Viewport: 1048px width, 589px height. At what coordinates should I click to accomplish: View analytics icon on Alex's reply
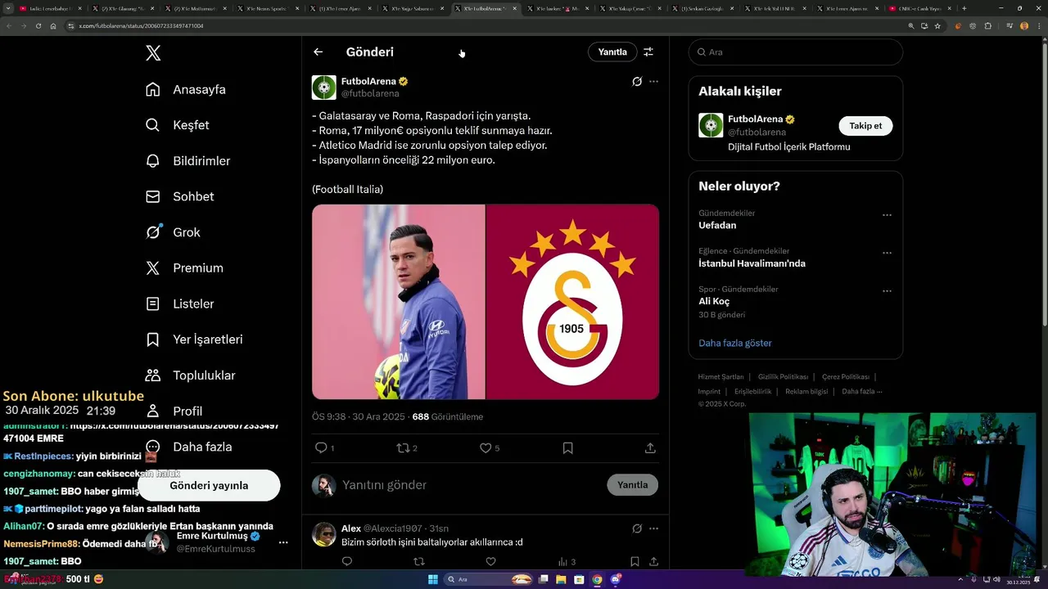[562, 561]
